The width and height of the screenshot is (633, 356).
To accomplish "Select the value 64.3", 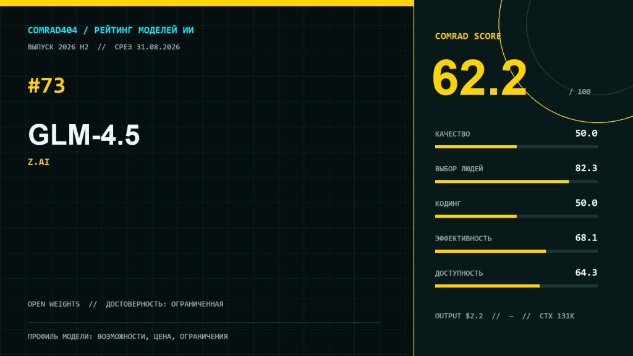I will point(586,273).
